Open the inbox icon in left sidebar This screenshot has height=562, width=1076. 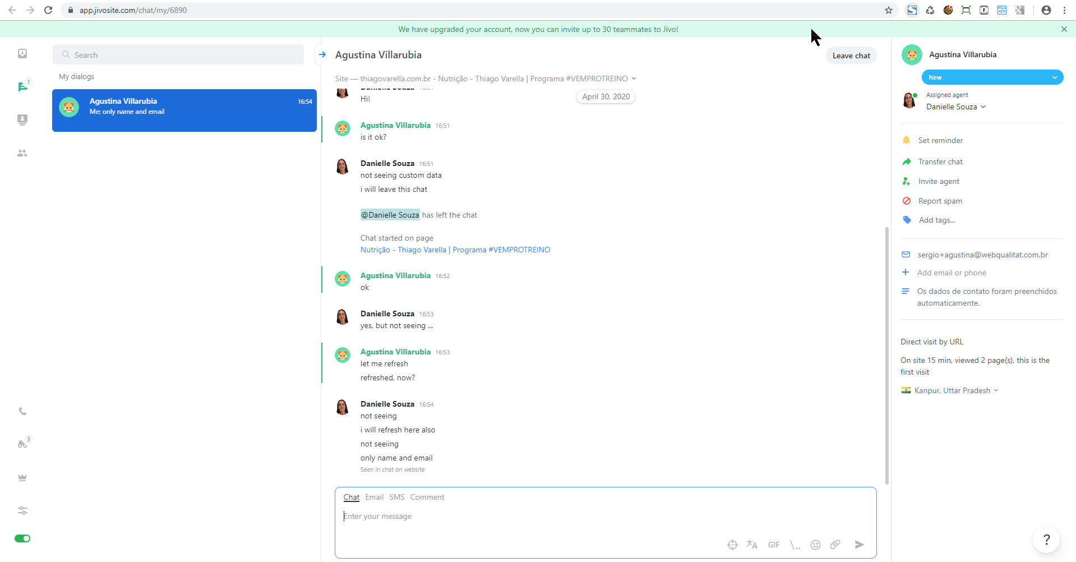(x=22, y=54)
